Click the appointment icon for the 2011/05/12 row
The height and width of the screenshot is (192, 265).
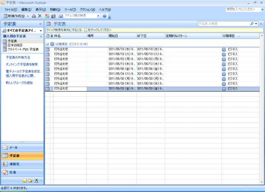(47, 64)
